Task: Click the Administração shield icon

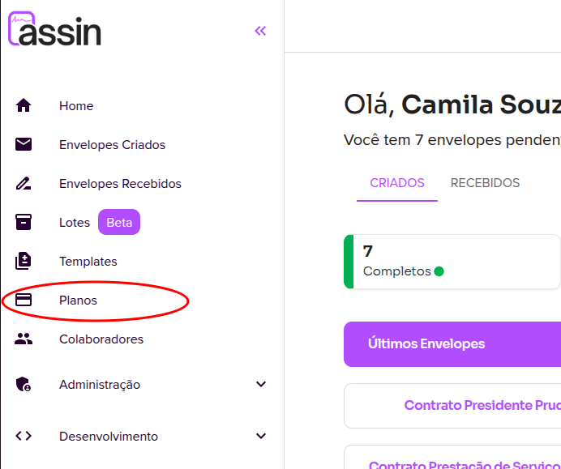Action: 24,385
